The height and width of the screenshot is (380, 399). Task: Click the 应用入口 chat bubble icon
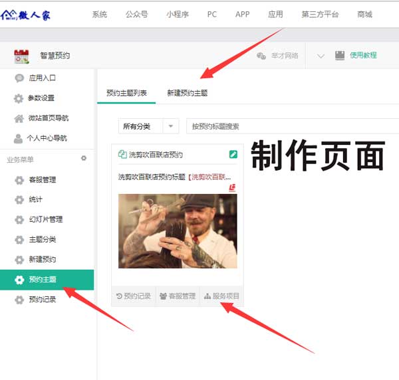coord(19,78)
